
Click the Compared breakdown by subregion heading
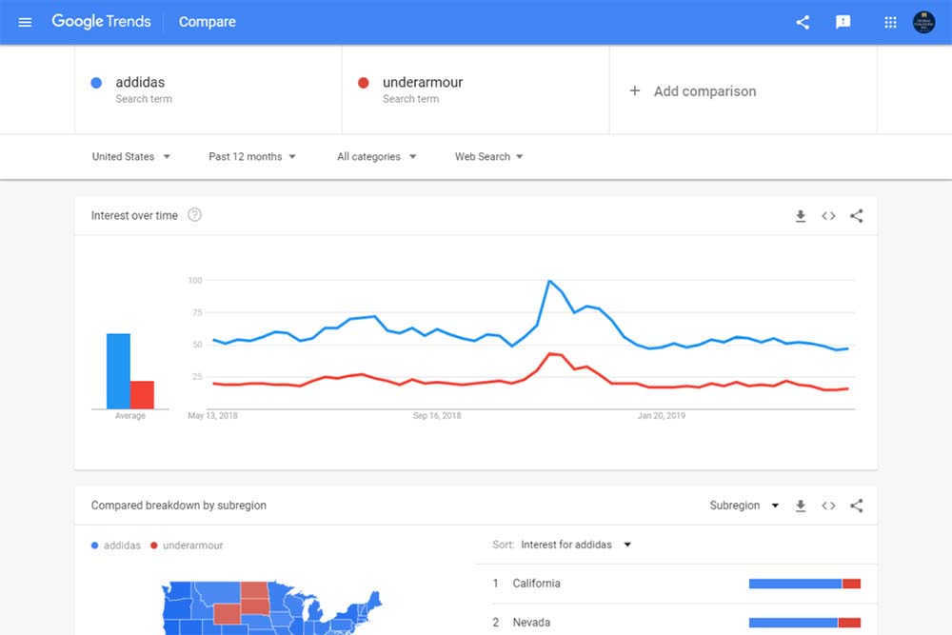pyautogui.click(x=179, y=506)
